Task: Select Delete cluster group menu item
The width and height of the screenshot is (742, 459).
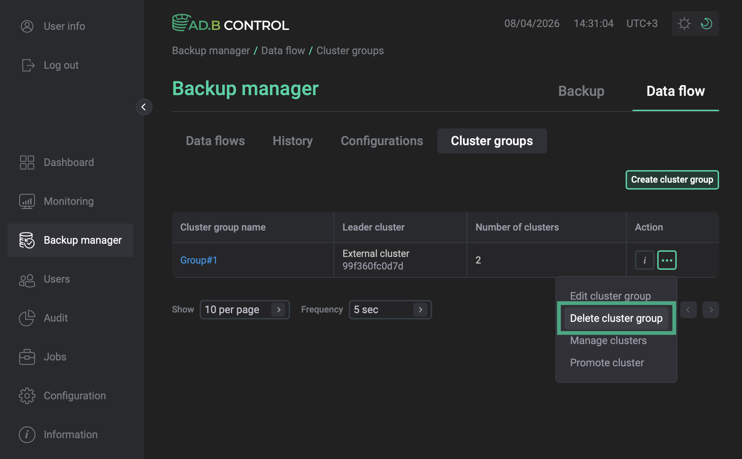Action: click(616, 318)
